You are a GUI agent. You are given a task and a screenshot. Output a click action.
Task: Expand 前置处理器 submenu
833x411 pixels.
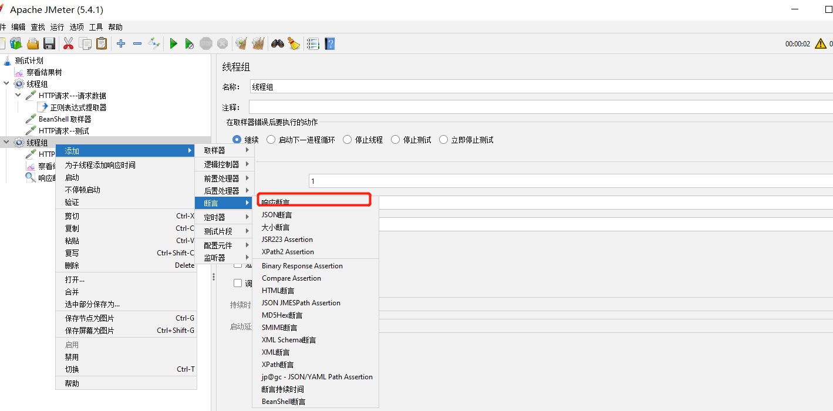click(x=224, y=178)
